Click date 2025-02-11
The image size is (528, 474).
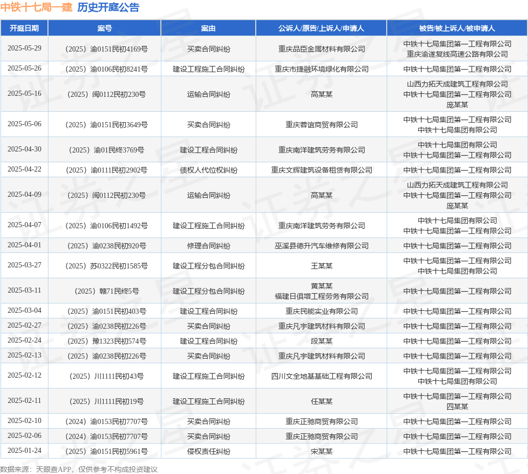click(24, 401)
